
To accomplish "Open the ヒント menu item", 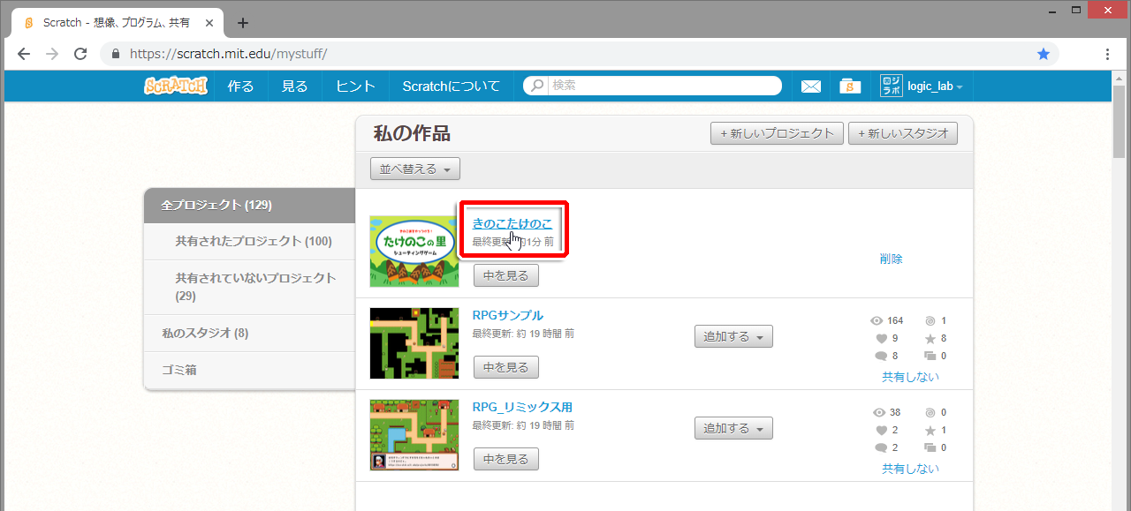I will tap(355, 86).
